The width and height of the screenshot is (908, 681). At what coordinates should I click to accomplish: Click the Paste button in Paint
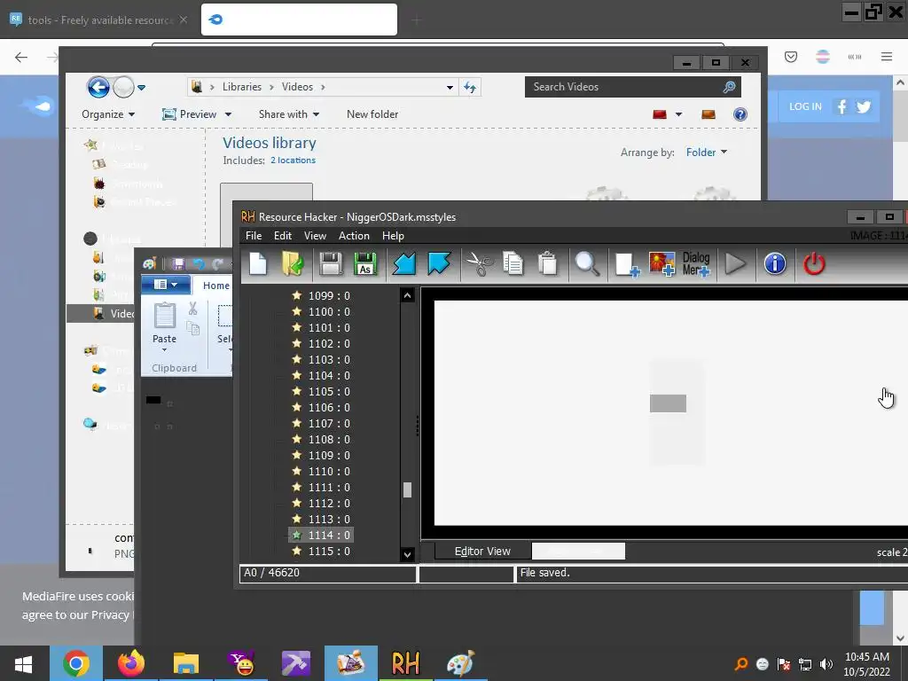[x=164, y=327]
